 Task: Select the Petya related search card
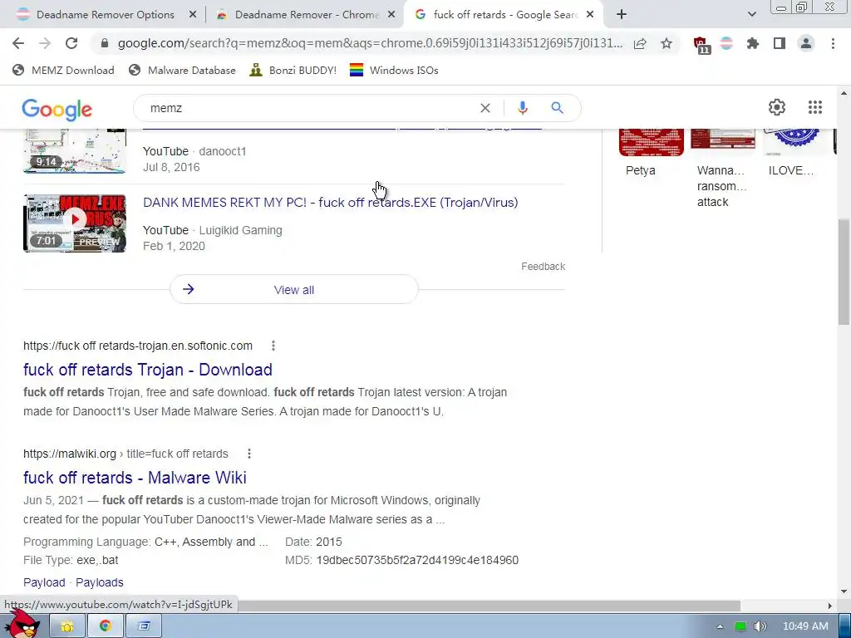coord(651,153)
